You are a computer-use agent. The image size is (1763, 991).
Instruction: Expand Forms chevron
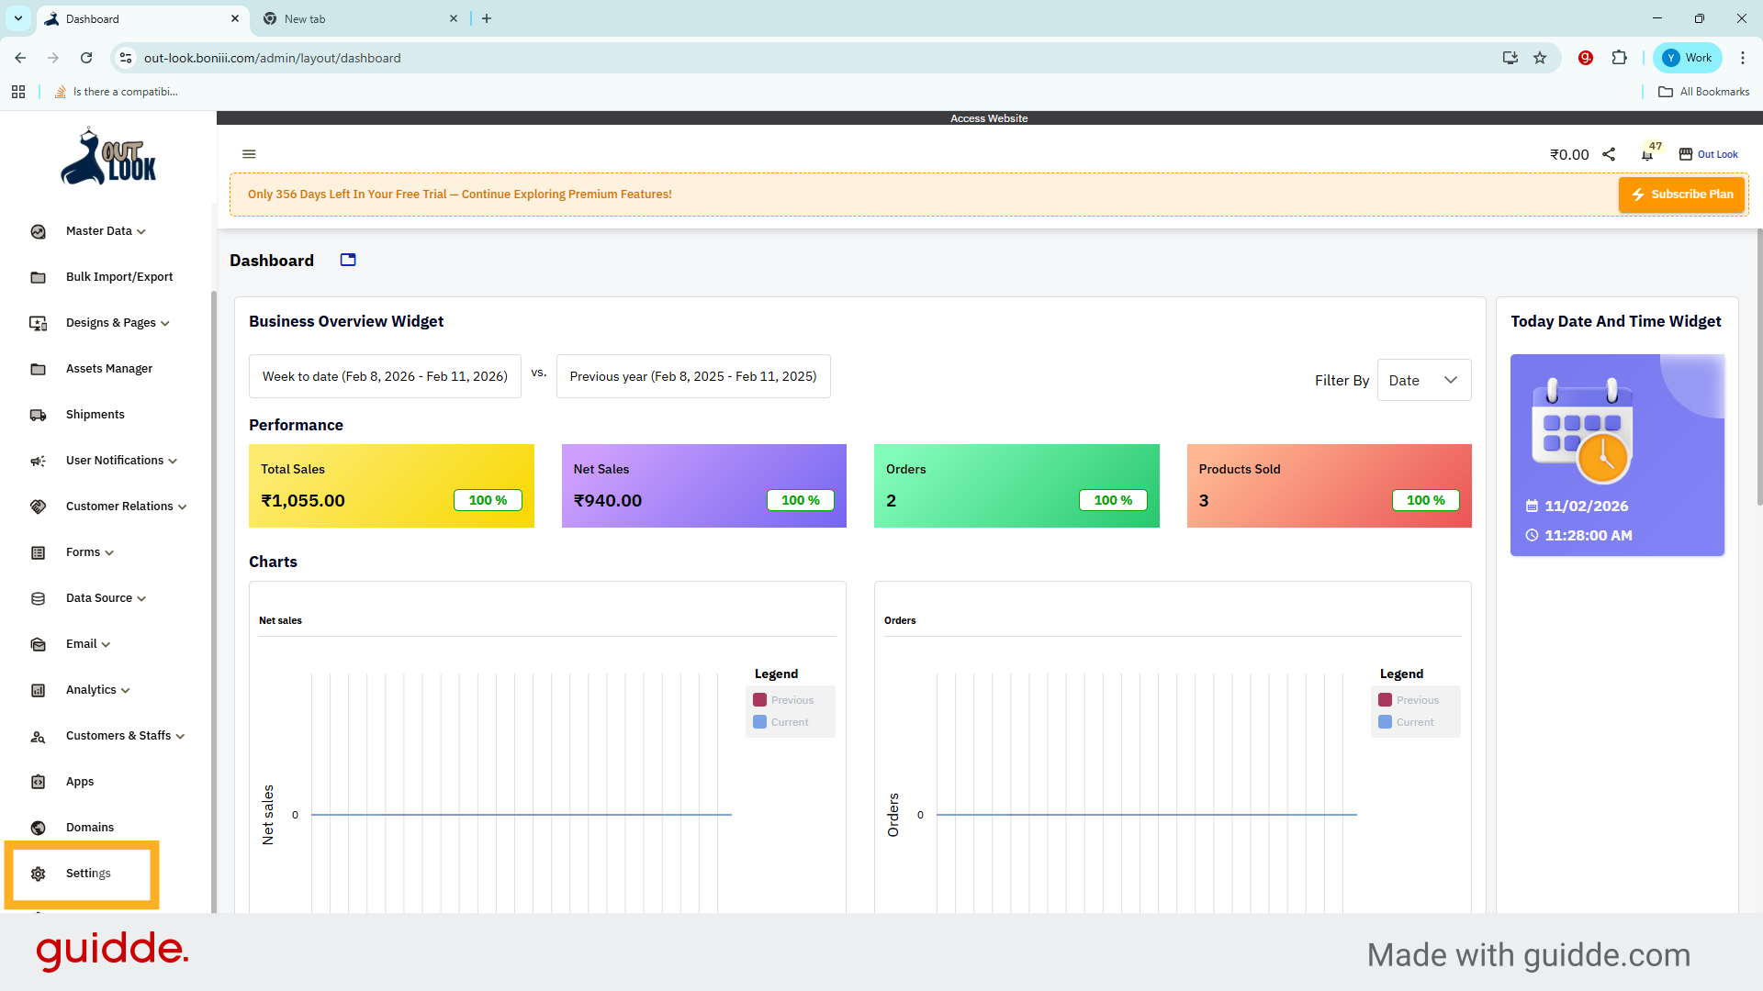109,553
